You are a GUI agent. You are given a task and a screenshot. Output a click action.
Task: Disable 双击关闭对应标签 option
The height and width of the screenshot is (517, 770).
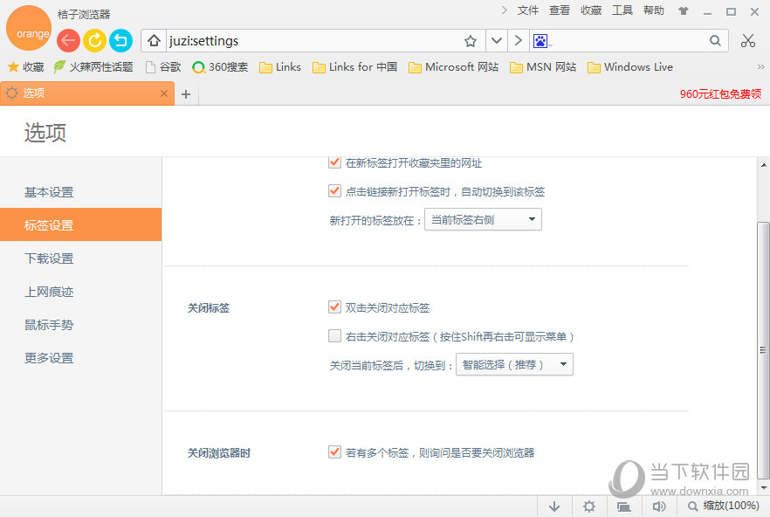click(334, 307)
